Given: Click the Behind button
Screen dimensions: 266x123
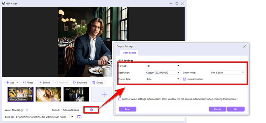Looking at the screenshot, I should [44, 83].
